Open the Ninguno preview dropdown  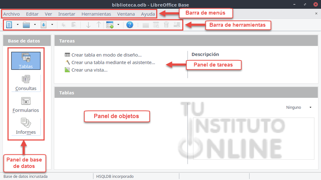[299, 107]
